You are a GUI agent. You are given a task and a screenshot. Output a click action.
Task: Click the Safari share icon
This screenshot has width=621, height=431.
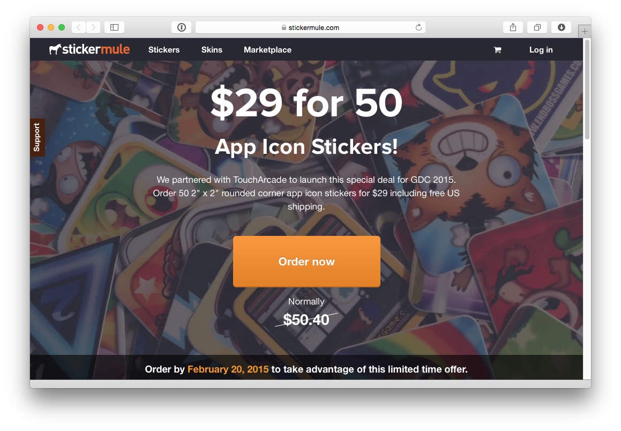(513, 27)
